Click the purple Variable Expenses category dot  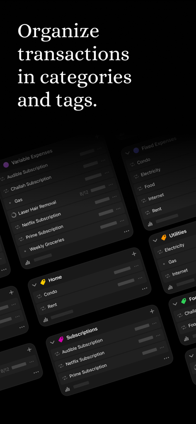6,165
